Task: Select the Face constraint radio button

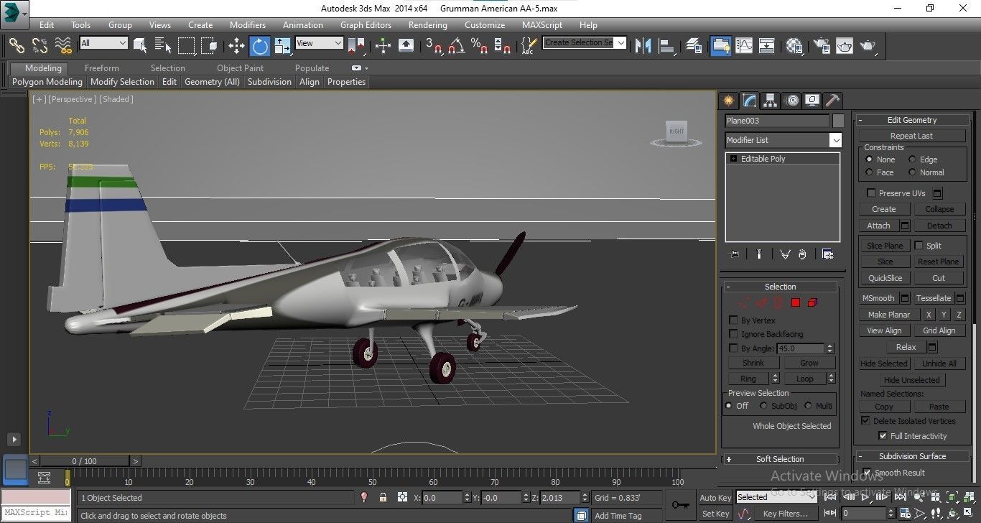Action: [x=869, y=172]
